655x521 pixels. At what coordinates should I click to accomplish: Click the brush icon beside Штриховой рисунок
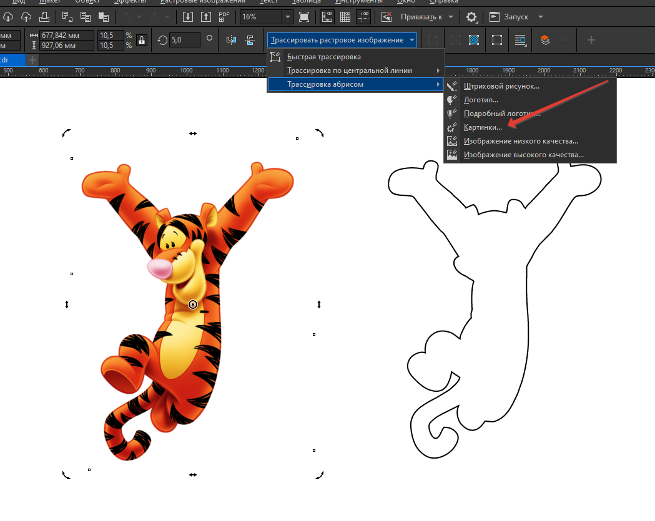tap(451, 86)
